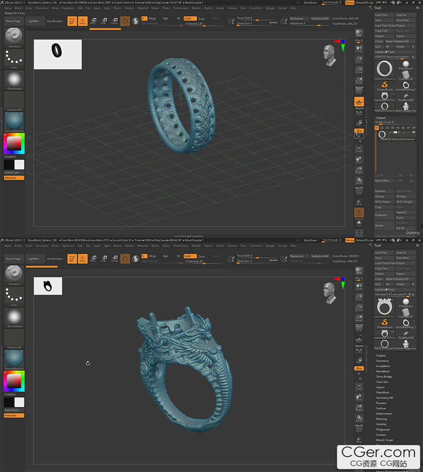Screen dimensions: 423x472
Task: Toggle the Floor grid button in bottom window
Action: (359, 339)
